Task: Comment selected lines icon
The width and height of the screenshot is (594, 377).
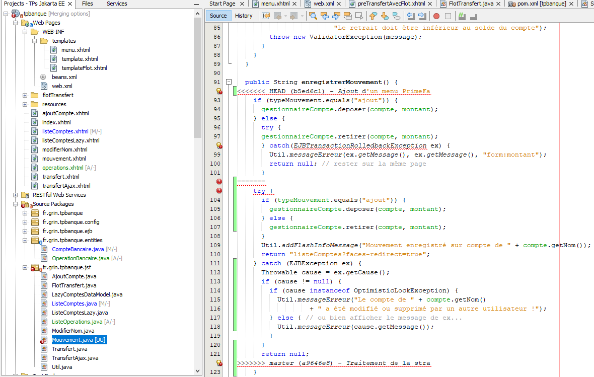Action: pyautogui.click(x=462, y=16)
